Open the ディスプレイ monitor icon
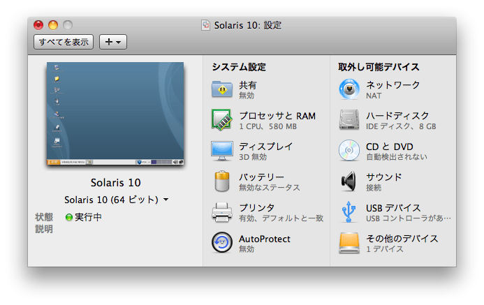Image resolution: width=484 pixels, height=305 pixels. (x=221, y=151)
